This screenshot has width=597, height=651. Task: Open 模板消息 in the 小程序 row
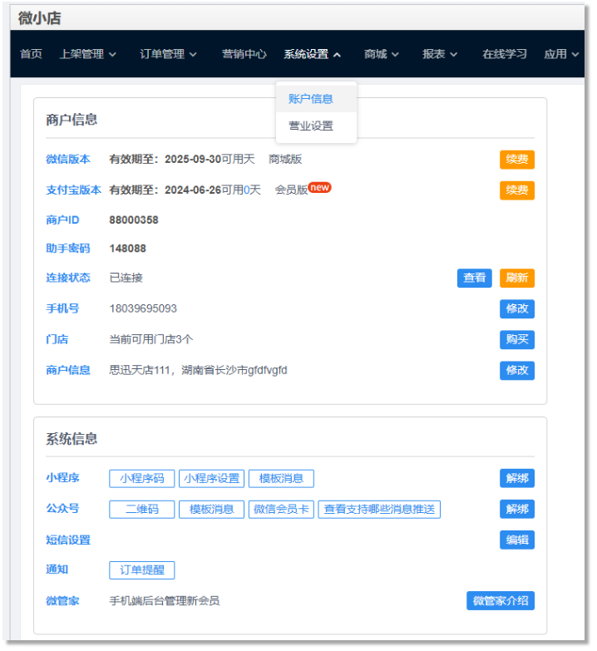282,478
